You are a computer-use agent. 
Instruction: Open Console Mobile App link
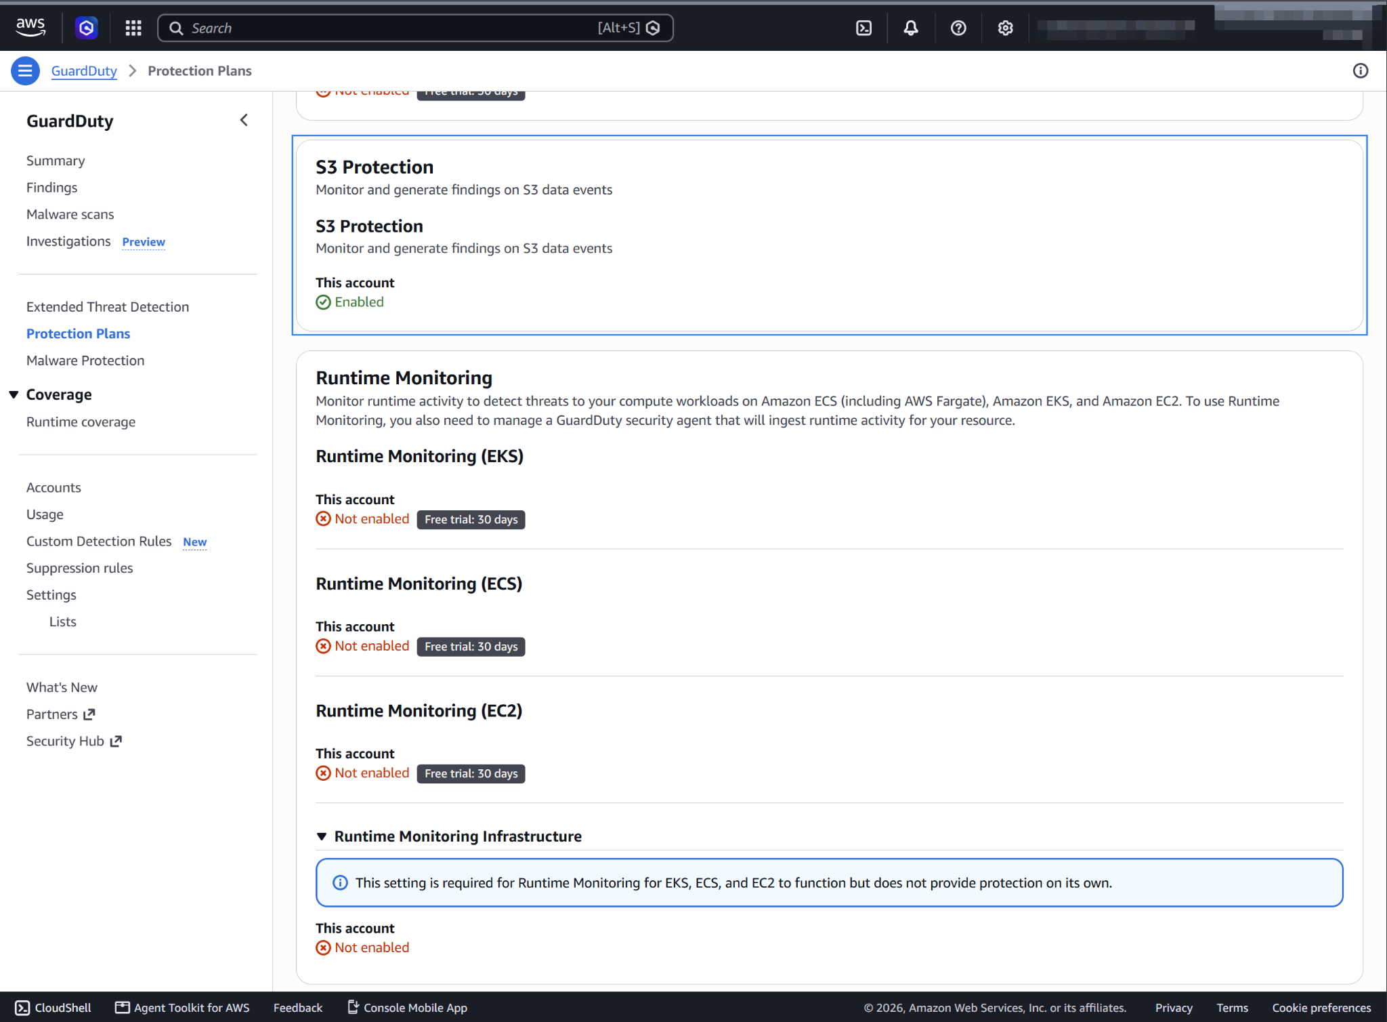pyautogui.click(x=407, y=1007)
